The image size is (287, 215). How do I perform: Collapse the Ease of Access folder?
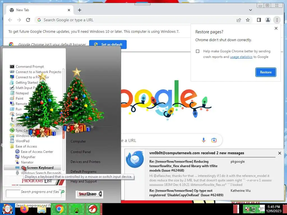coord(24,146)
